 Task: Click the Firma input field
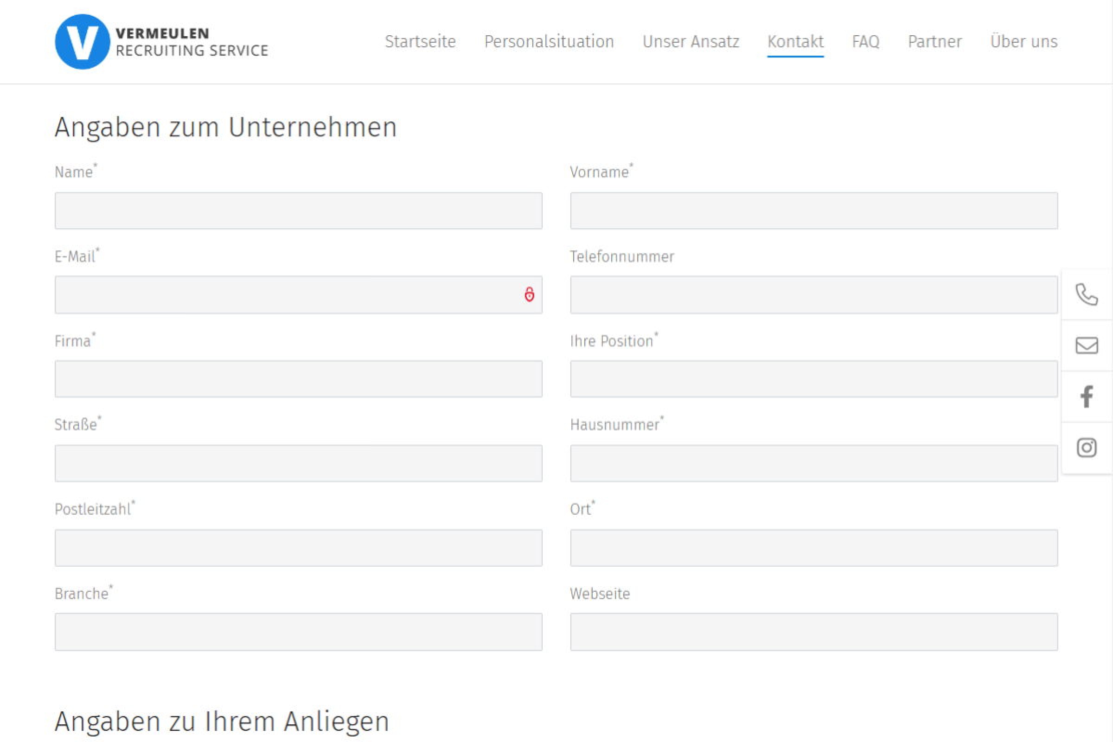pos(298,379)
